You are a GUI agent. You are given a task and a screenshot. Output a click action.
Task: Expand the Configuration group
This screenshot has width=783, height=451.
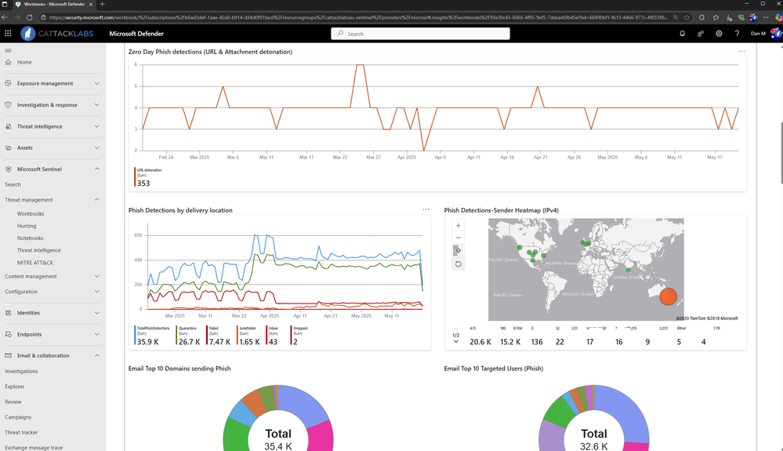pyautogui.click(x=97, y=292)
